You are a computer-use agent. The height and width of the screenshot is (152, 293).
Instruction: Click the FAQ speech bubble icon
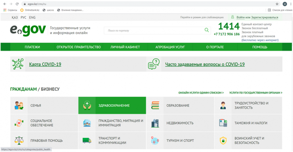click(x=154, y=64)
